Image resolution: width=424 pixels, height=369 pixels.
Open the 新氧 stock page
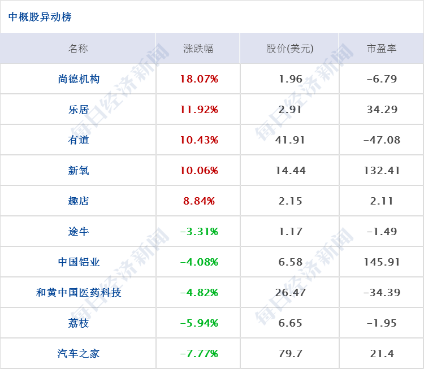(x=79, y=171)
